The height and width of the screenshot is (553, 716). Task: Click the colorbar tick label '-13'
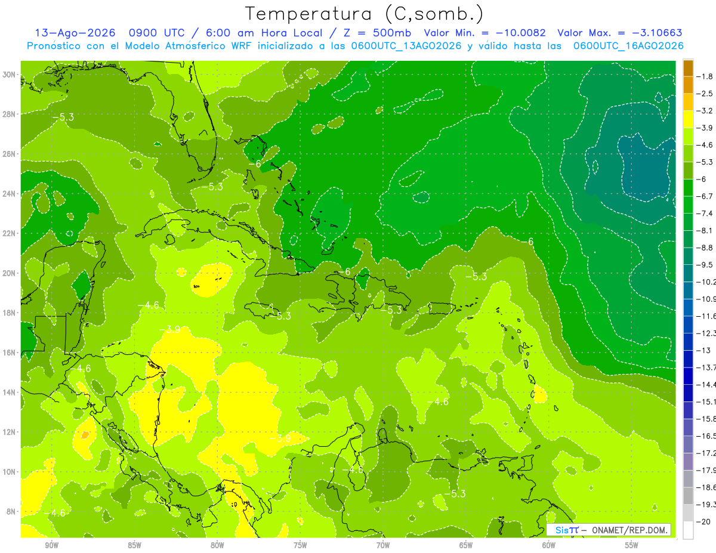(703, 350)
